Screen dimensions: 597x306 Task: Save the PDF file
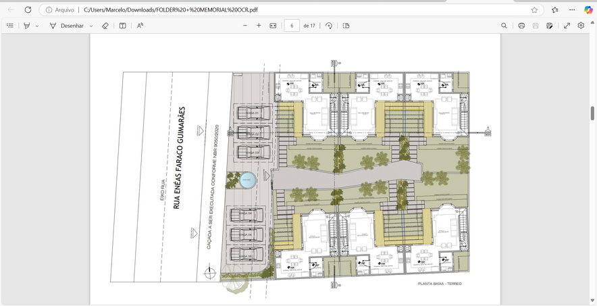536,26
